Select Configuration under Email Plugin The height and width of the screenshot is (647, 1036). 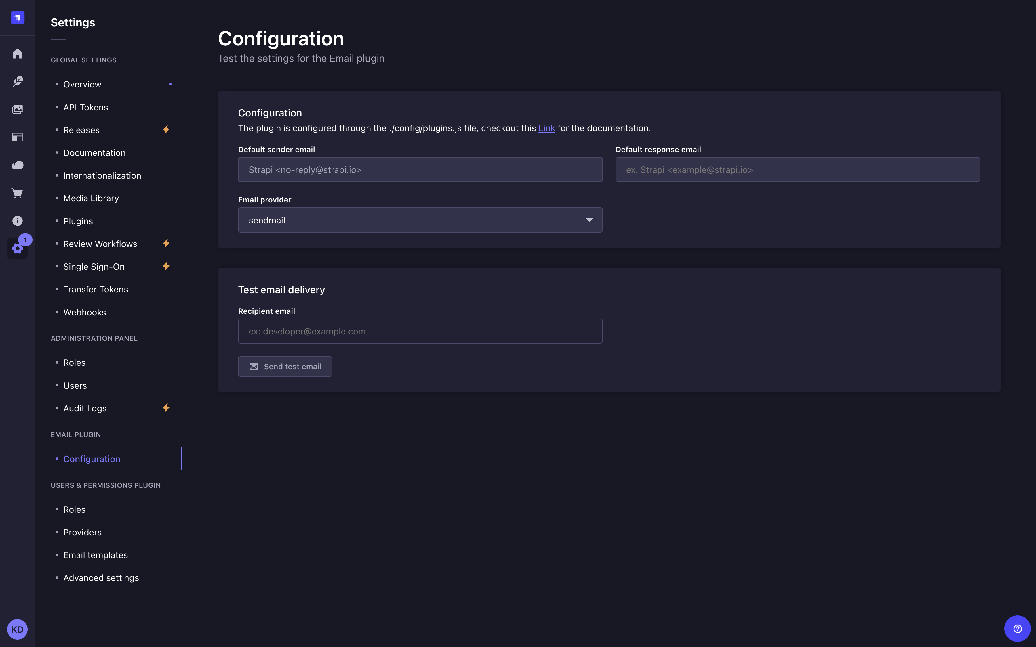click(x=91, y=459)
